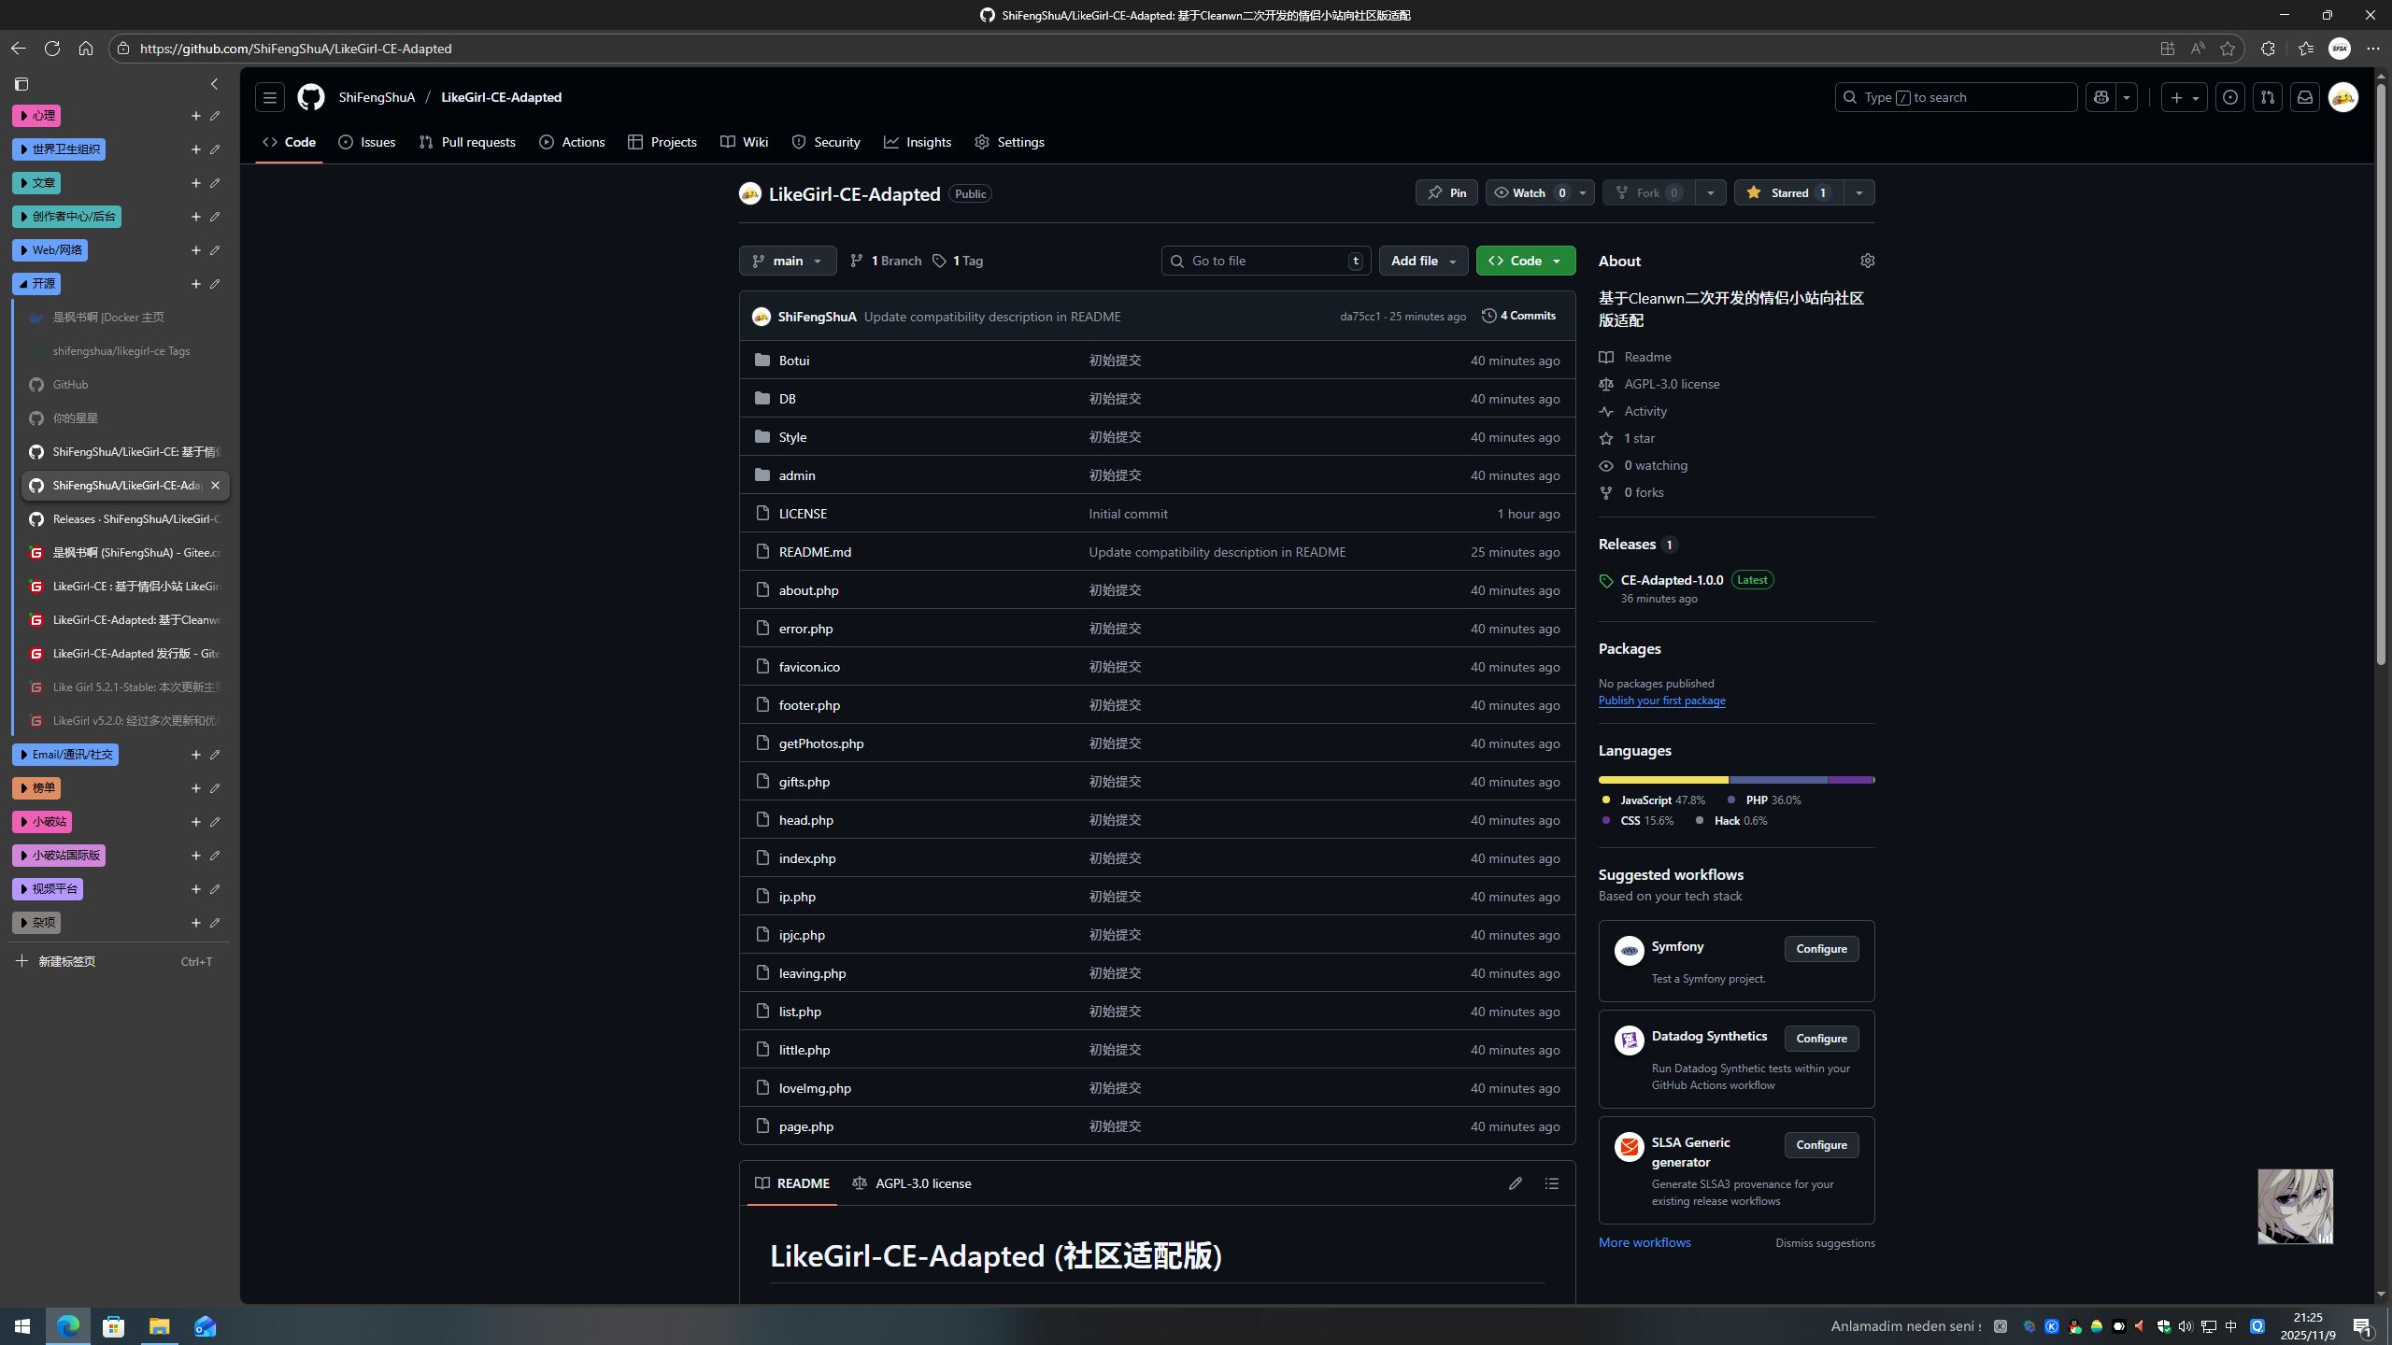This screenshot has height=1345, width=2392.
Task: Pin this repository to profile
Action: (x=1446, y=192)
